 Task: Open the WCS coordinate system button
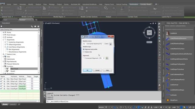[x=149, y=42]
